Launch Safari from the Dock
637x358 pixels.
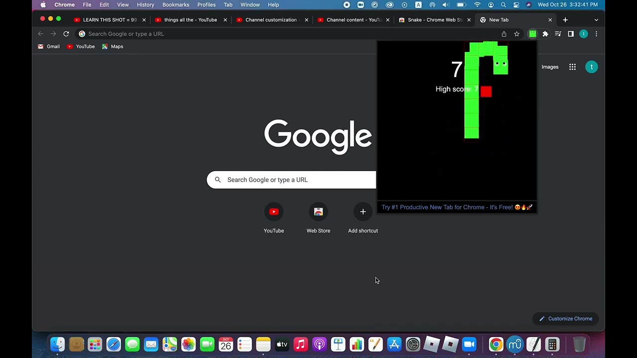(113, 344)
